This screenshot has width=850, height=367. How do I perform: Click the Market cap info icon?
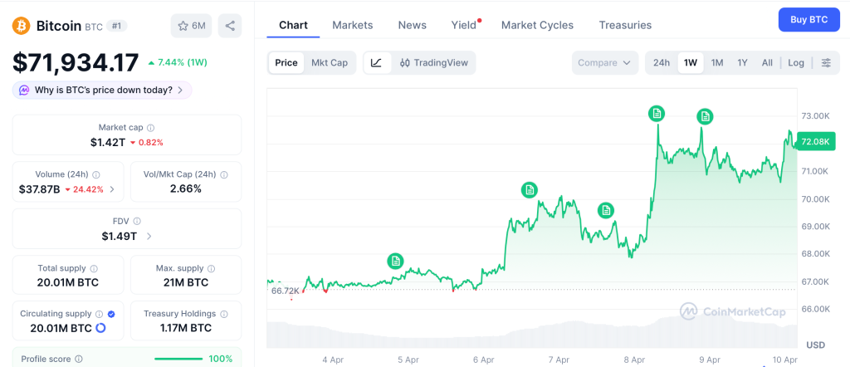(x=150, y=128)
